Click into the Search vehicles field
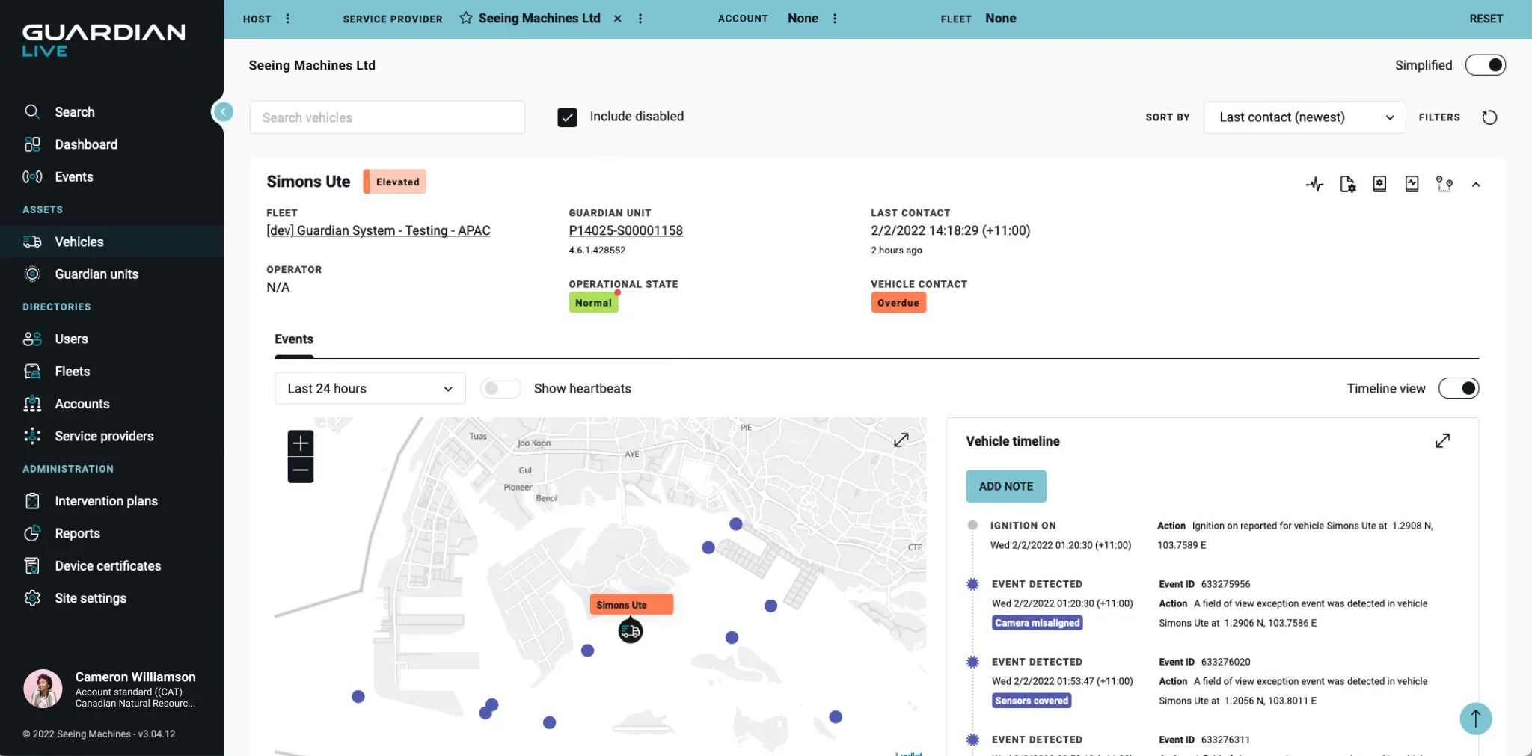 (387, 117)
